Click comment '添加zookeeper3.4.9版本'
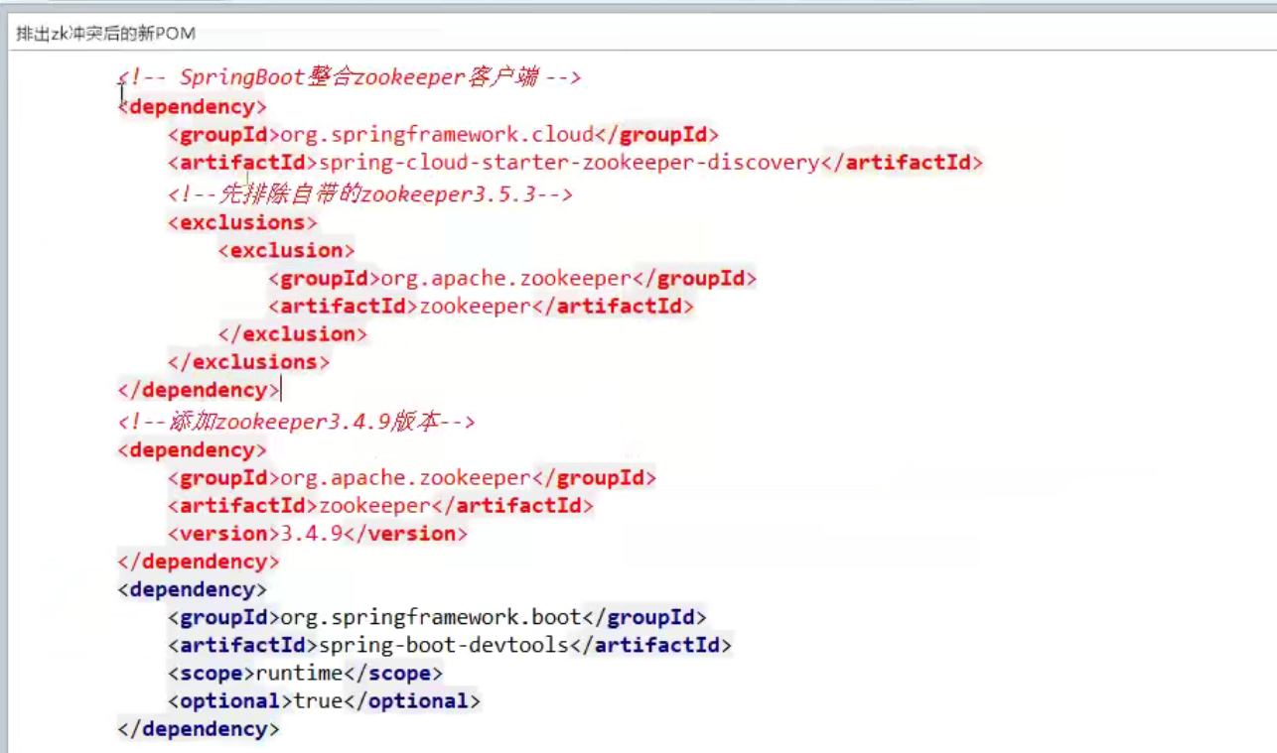 tap(297, 423)
